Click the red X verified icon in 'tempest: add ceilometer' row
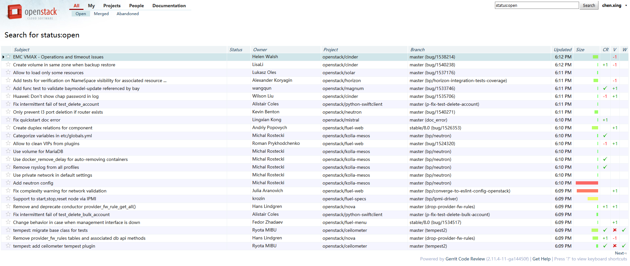 (x=615, y=246)
